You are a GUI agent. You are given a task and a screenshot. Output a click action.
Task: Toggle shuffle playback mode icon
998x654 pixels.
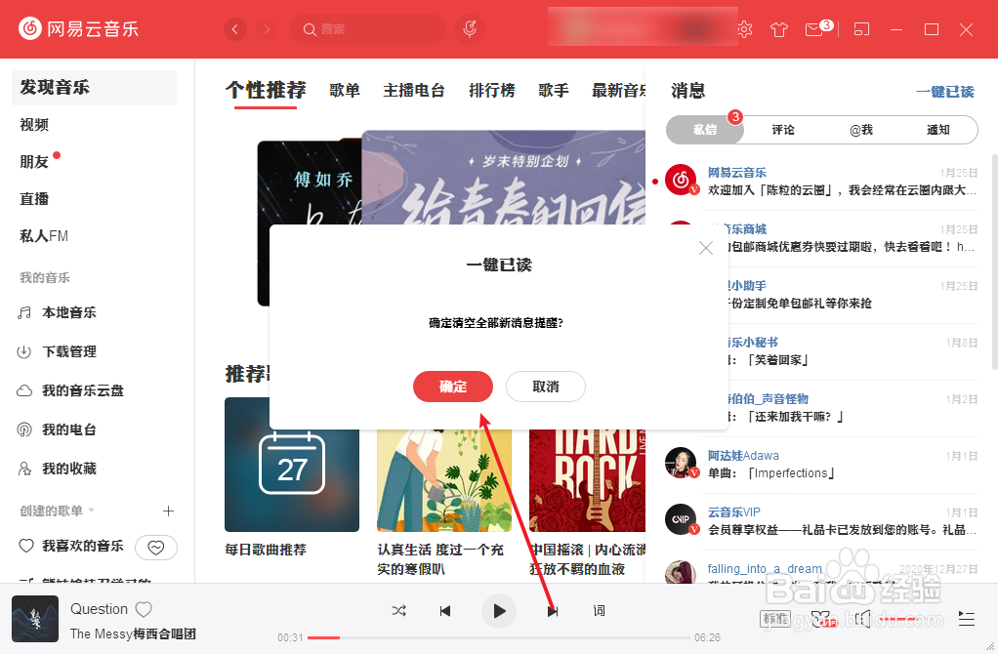coord(399,611)
